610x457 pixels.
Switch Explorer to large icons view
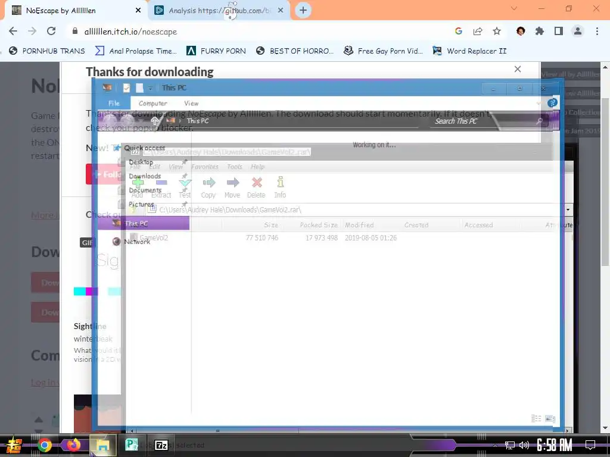pos(550,418)
